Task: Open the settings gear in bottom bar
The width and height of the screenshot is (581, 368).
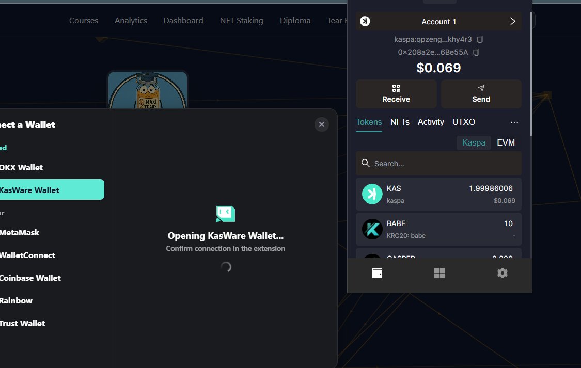Action: 503,273
